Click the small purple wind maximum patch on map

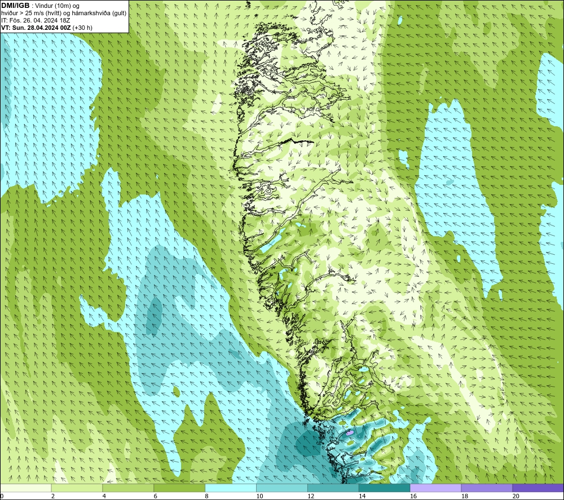coord(349,433)
